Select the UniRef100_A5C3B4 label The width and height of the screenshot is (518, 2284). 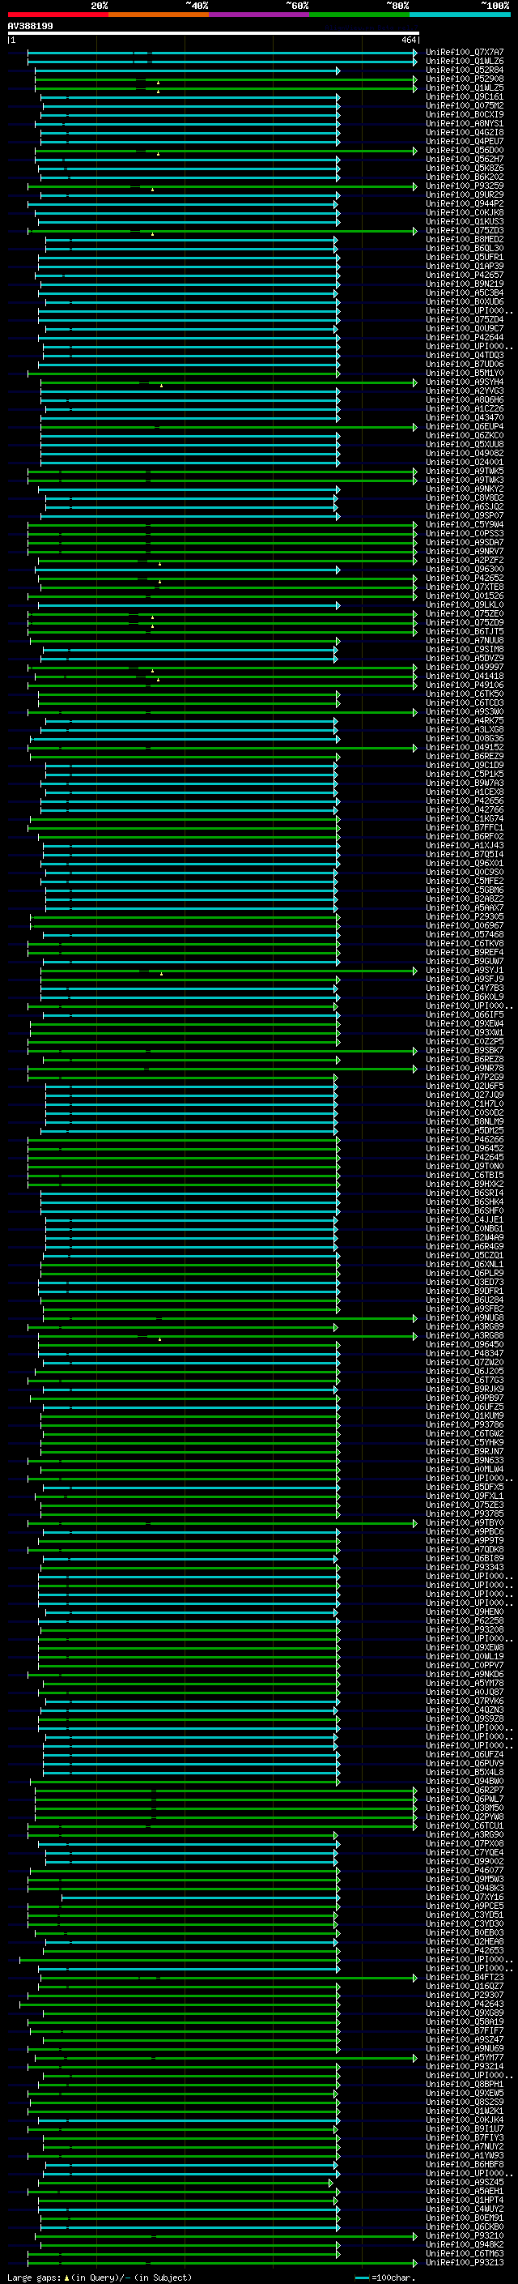pyautogui.click(x=465, y=292)
